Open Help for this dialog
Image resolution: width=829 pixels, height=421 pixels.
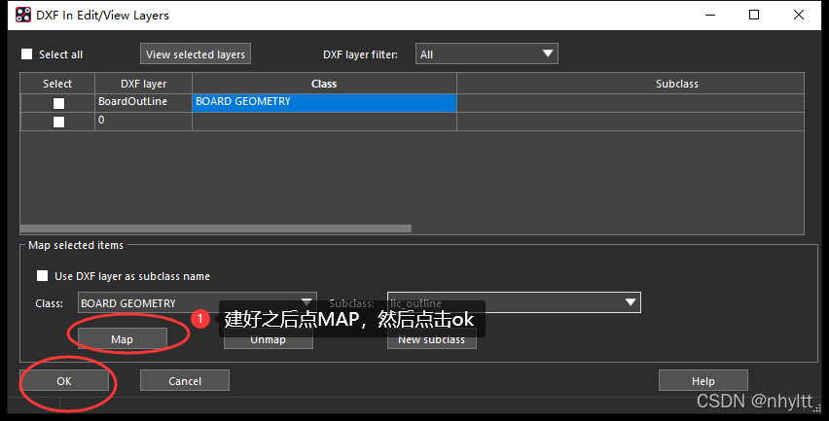pyautogui.click(x=703, y=381)
